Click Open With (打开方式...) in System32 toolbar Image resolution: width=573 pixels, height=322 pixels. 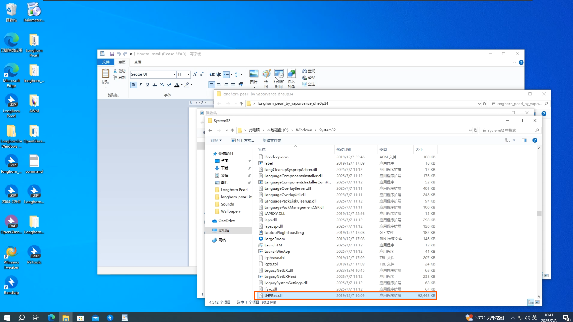242,140
